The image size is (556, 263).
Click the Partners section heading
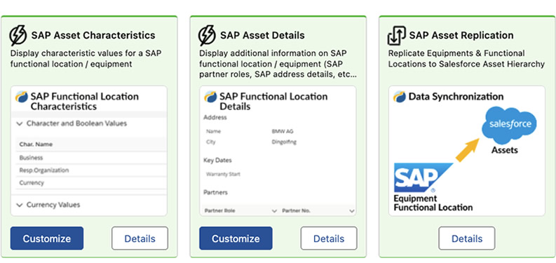(x=215, y=193)
